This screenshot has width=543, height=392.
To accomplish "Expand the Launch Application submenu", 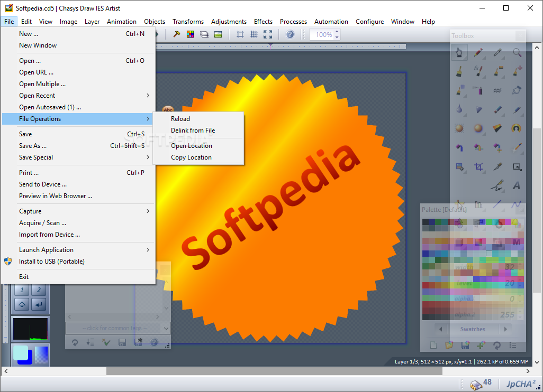I will (78, 249).
